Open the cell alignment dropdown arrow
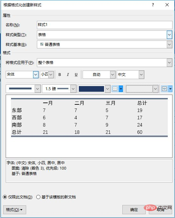The image size is (175, 218). pos(170,89)
